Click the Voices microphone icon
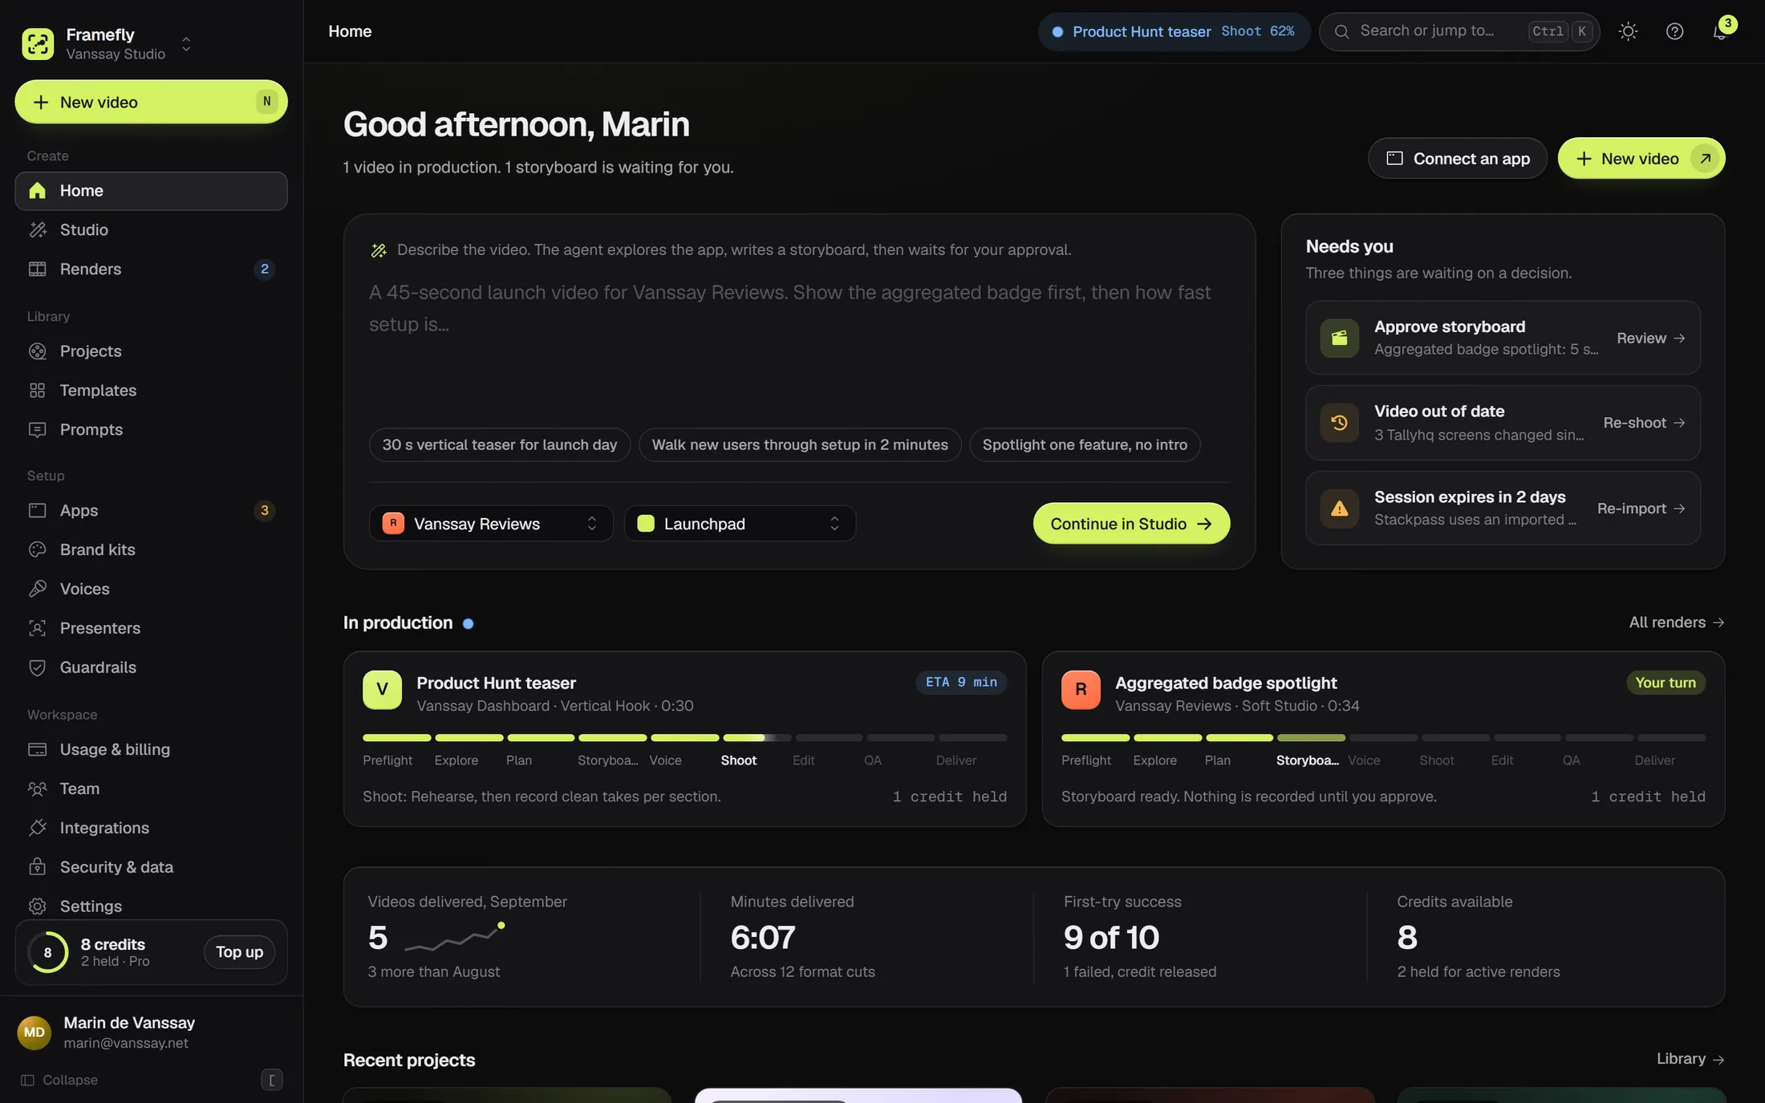This screenshot has width=1765, height=1103. click(x=38, y=589)
